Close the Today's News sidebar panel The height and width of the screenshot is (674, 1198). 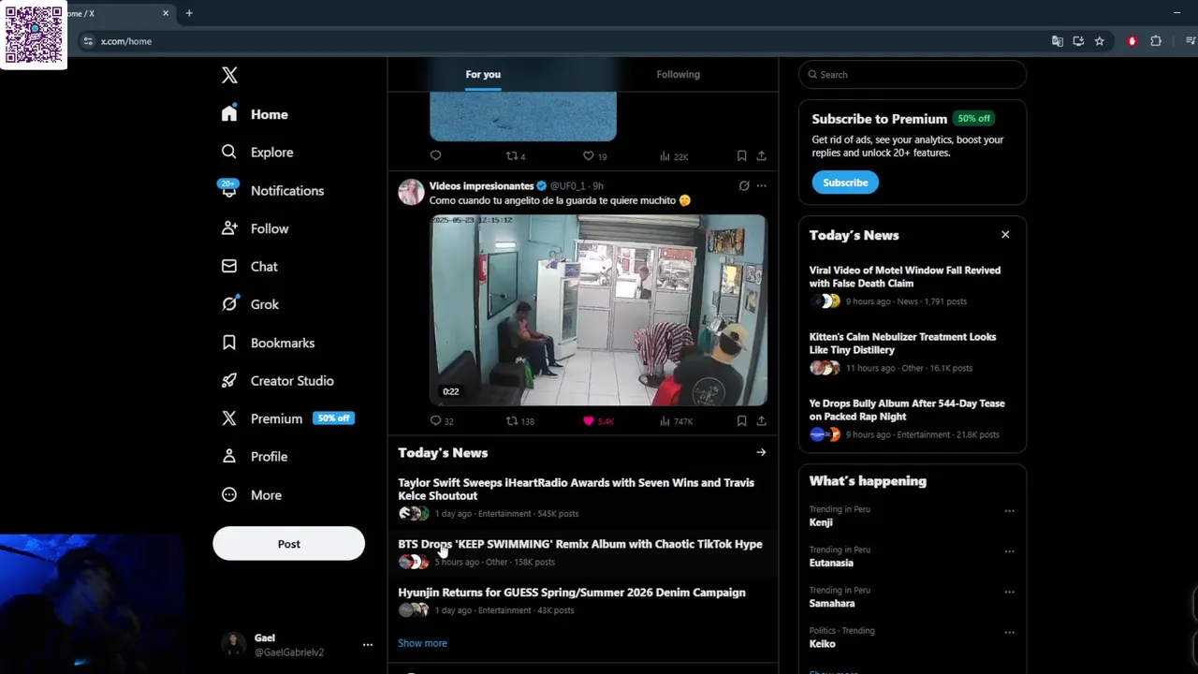(1005, 235)
